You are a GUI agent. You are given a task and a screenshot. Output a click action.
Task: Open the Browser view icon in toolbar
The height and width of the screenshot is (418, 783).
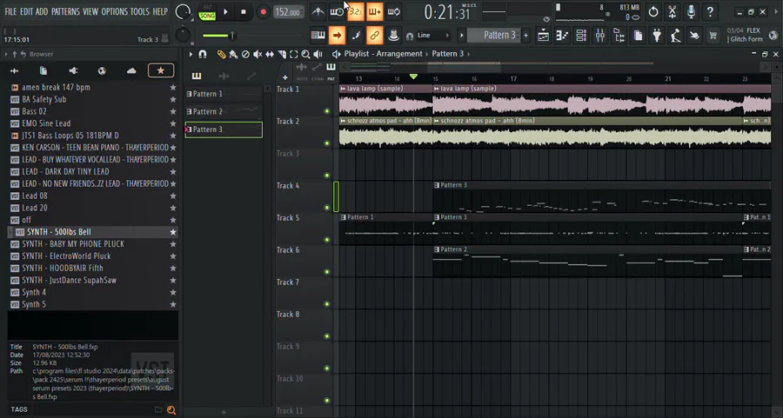coord(619,36)
